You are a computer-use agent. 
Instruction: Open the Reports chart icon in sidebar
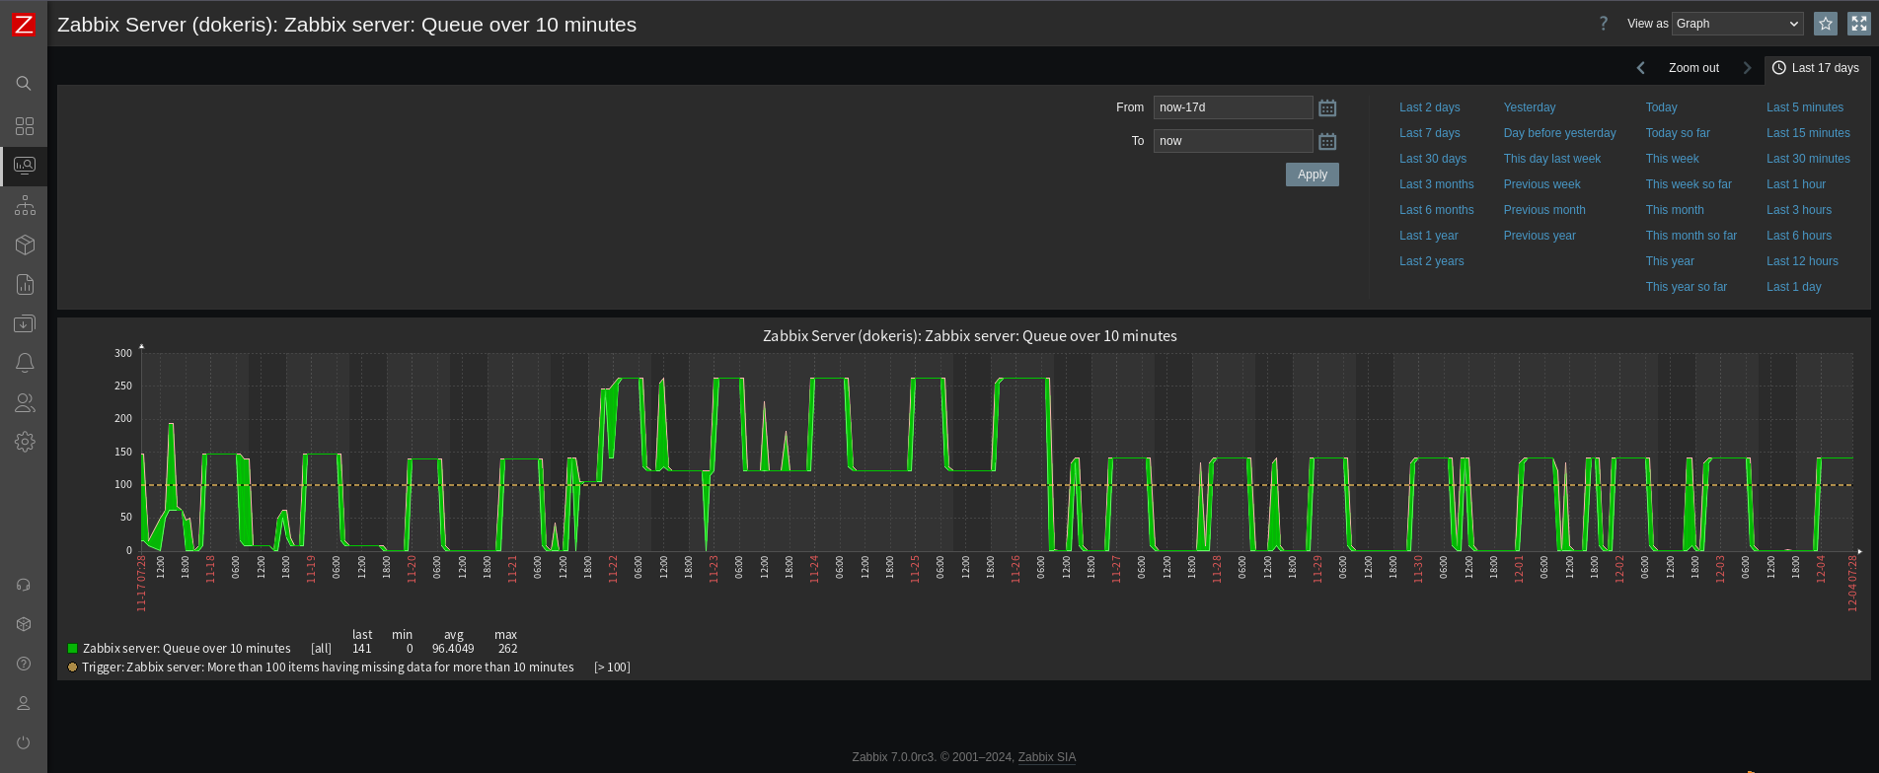(x=25, y=284)
